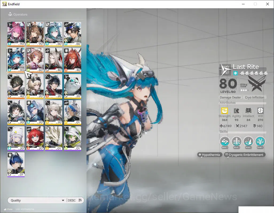Select the teal-haired level 80 operator
This screenshot has height=213, width=274.
(54, 34)
